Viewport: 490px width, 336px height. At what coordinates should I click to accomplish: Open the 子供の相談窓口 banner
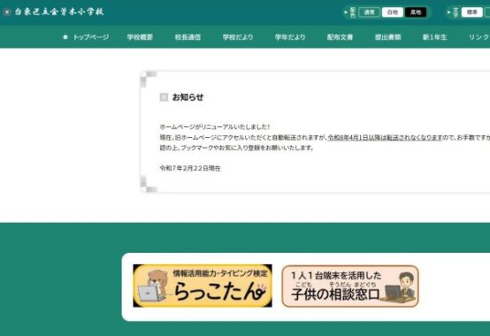[x=350, y=286]
